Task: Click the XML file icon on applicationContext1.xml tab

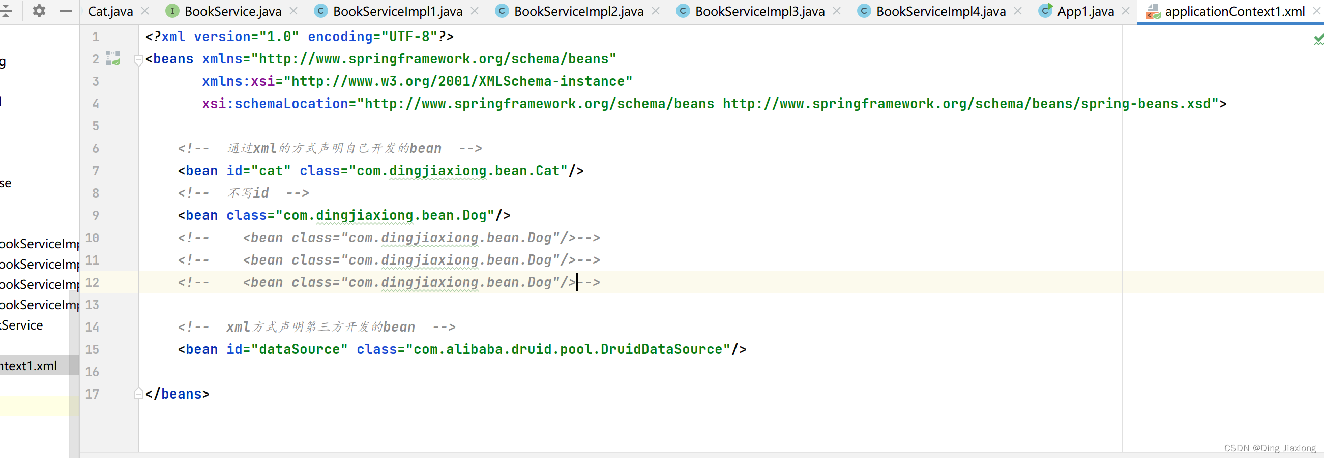Action: pos(1154,11)
